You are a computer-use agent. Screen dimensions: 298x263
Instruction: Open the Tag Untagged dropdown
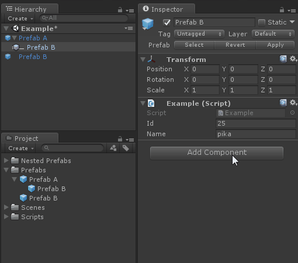[199, 34]
